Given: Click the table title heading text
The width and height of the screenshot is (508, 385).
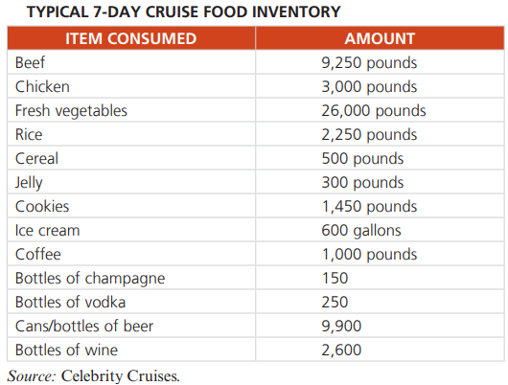Looking at the screenshot, I should (184, 12).
